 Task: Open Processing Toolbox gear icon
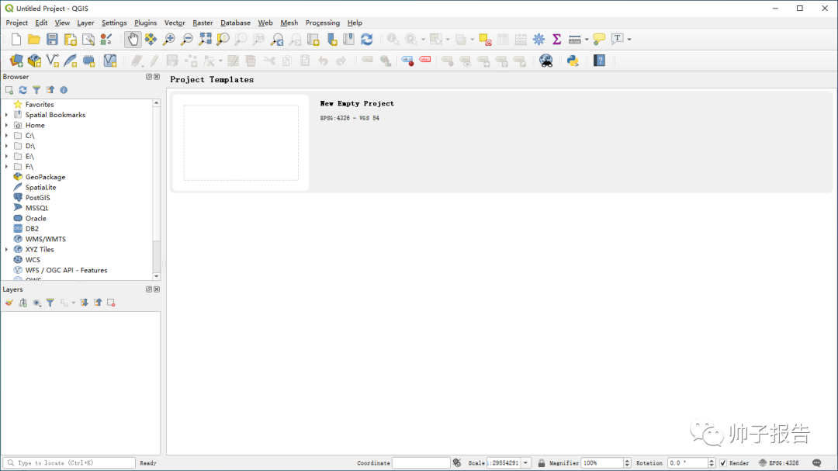538,39
